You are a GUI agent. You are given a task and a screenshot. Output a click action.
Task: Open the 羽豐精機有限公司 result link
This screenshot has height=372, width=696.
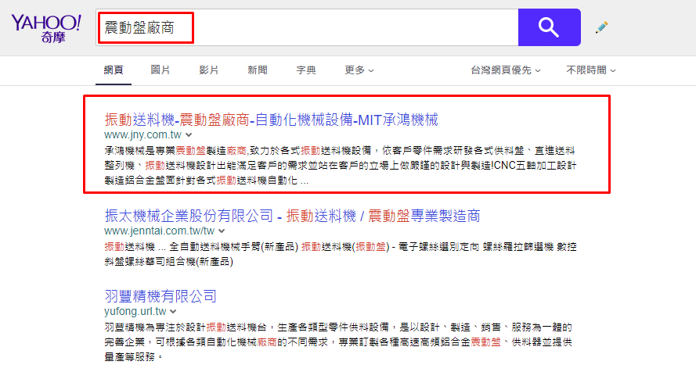coord(160,296)
